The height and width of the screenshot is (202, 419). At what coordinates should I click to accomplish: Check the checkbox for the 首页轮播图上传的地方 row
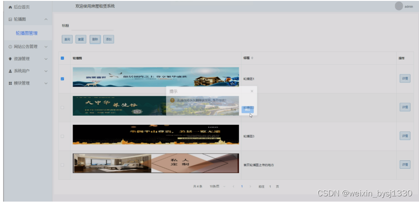click(x=62, y=165)
